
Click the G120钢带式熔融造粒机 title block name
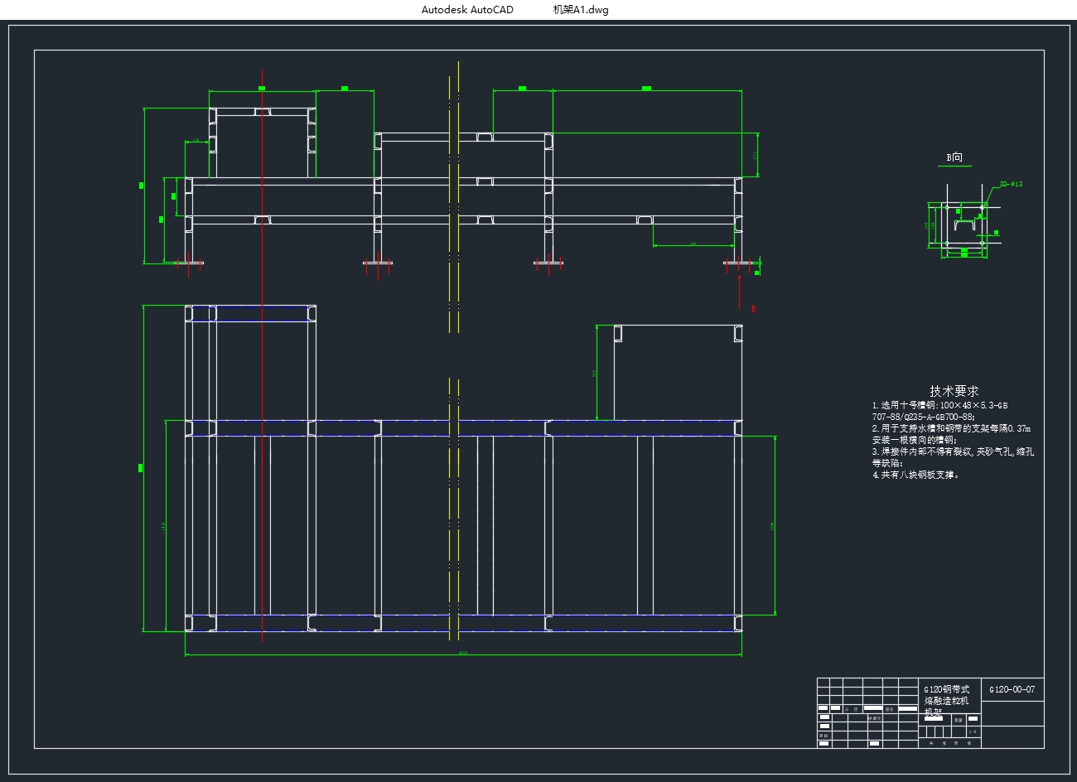point(946,695)
